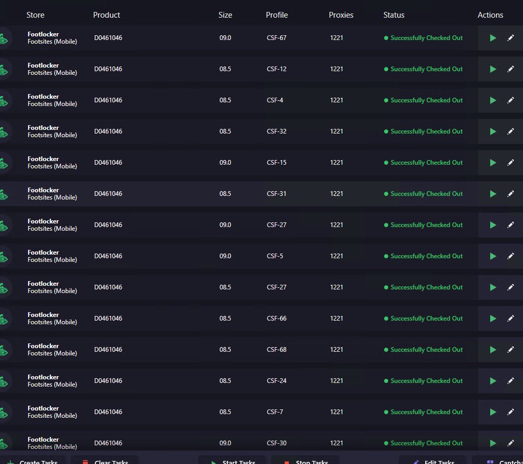The width and height of the screenshot is (523, 464).
Task: Edit the task using profile CSF-24
Action: 511,381
